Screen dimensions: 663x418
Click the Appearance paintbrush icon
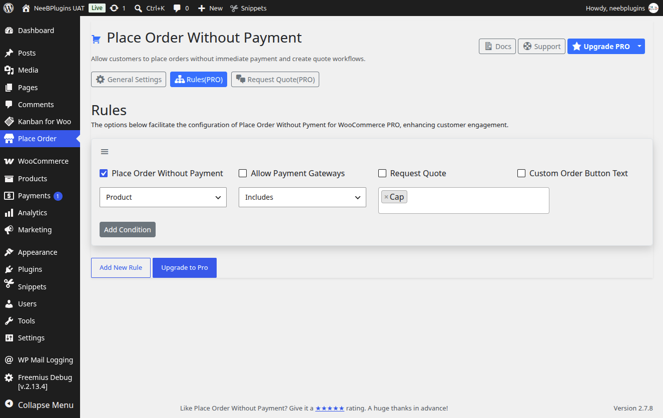(9, 252)
